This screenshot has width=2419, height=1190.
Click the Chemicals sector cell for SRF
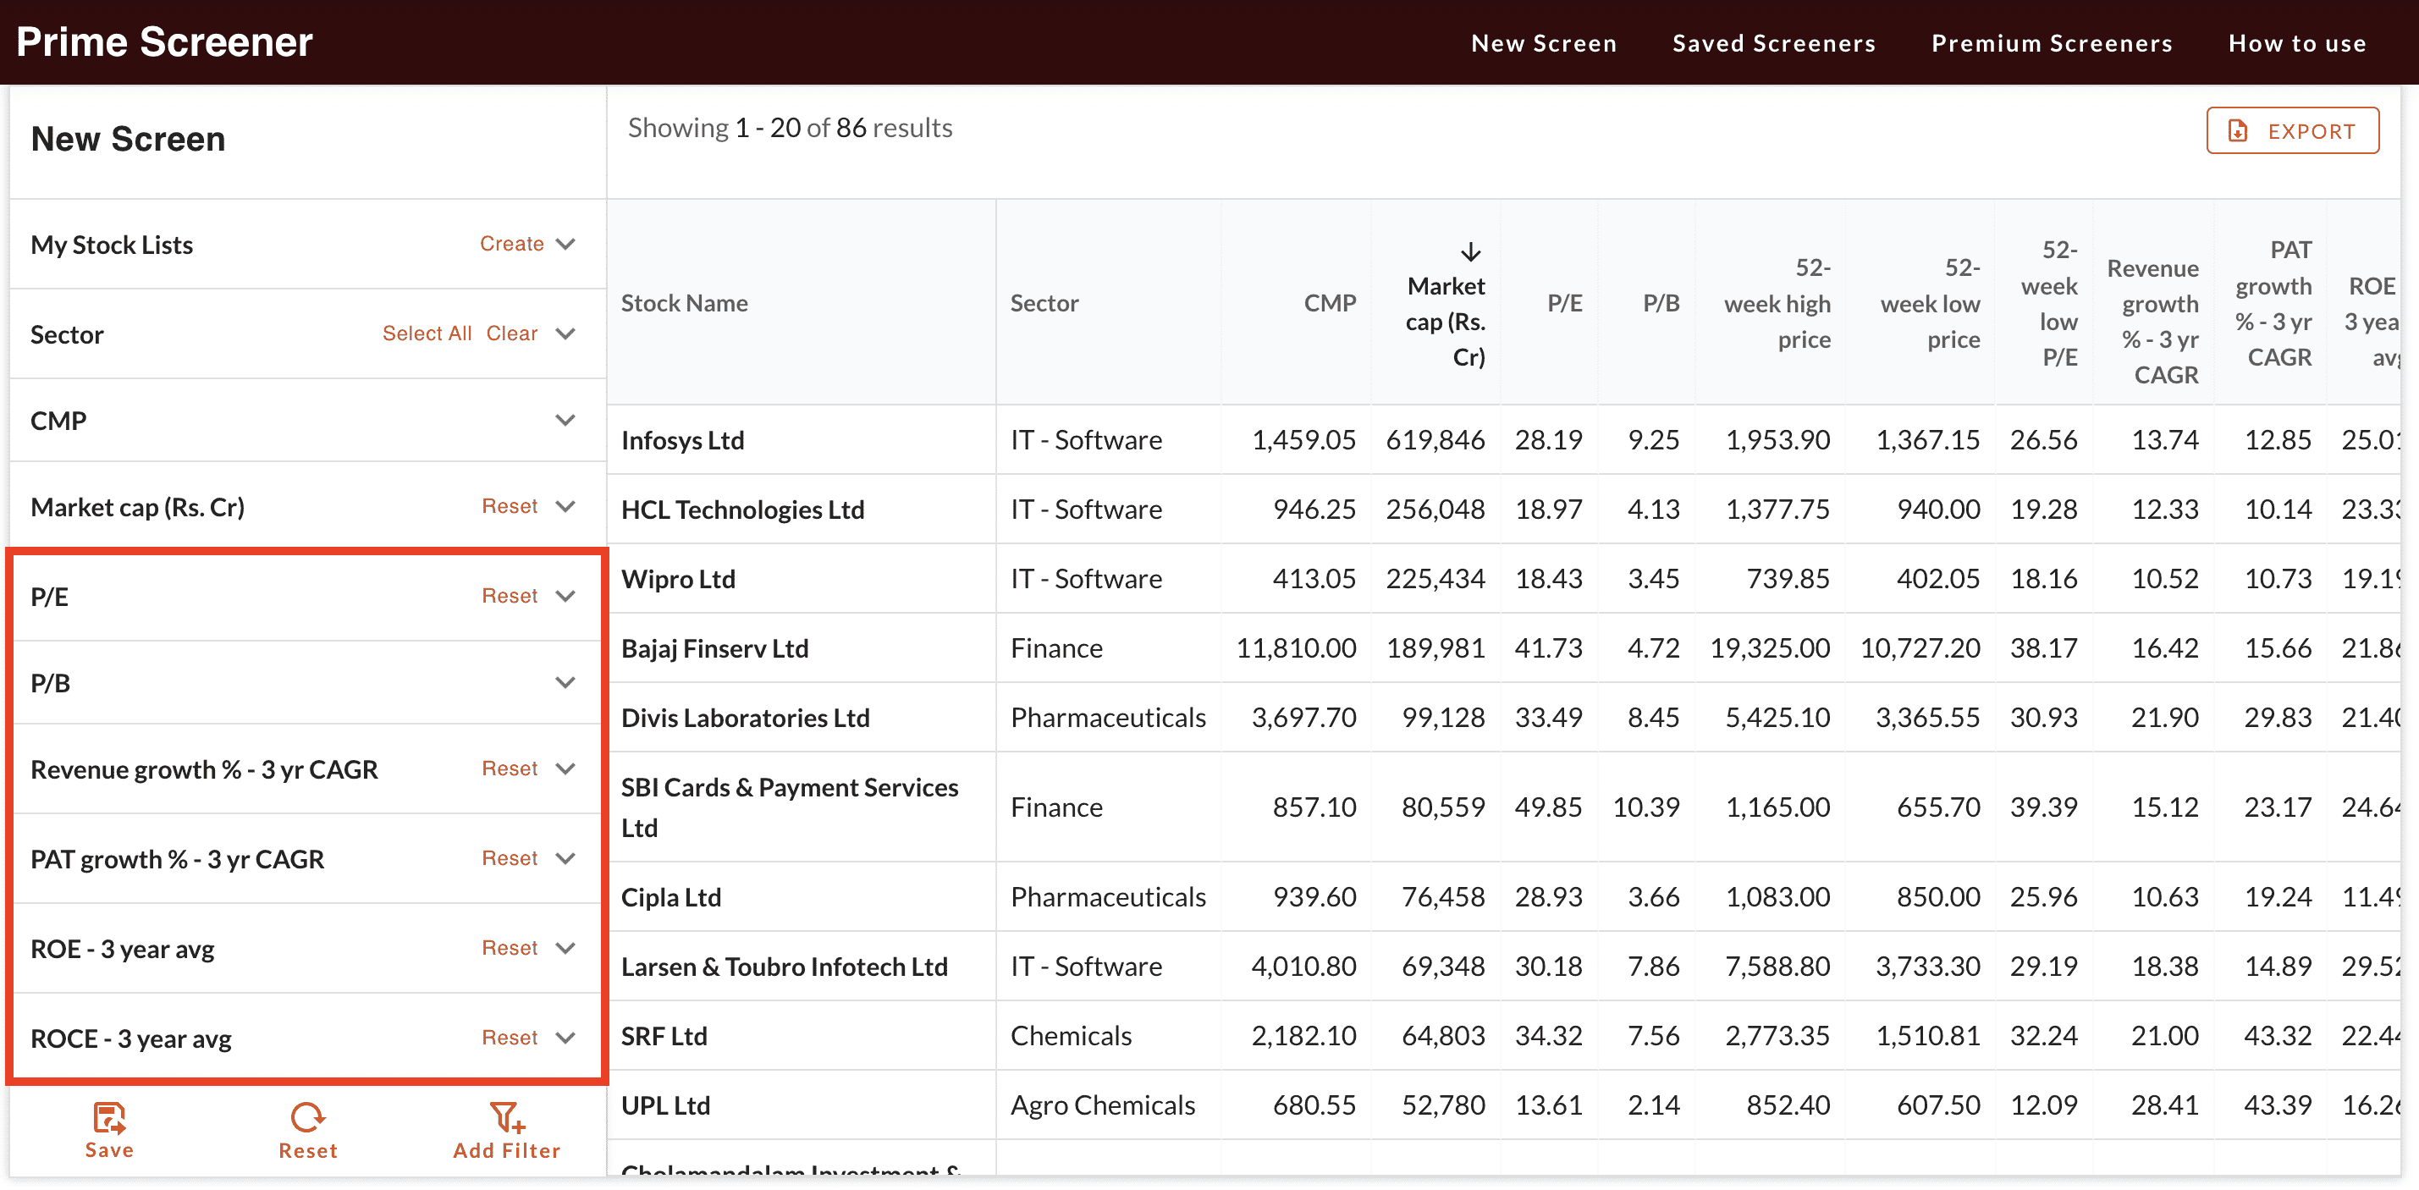point(1071,1036)
